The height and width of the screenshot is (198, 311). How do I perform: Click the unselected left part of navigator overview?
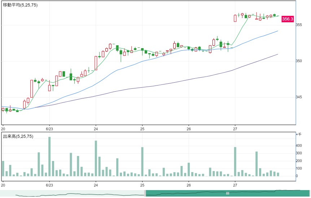click(x=73, y=193)
